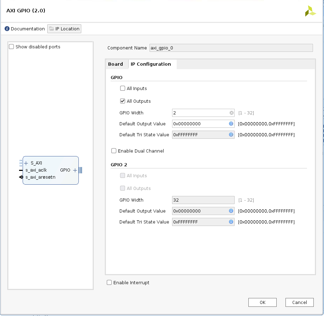Click info icon beside GPIO Default Output Value
324x316 pixels.
231,124
